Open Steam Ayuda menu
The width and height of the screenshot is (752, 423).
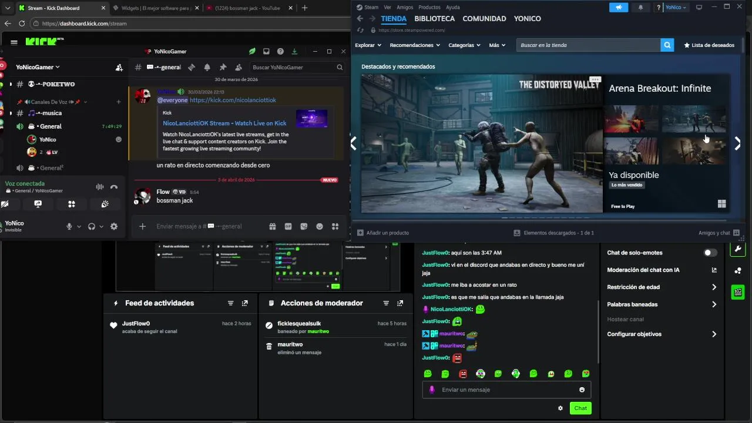[453, 7]
